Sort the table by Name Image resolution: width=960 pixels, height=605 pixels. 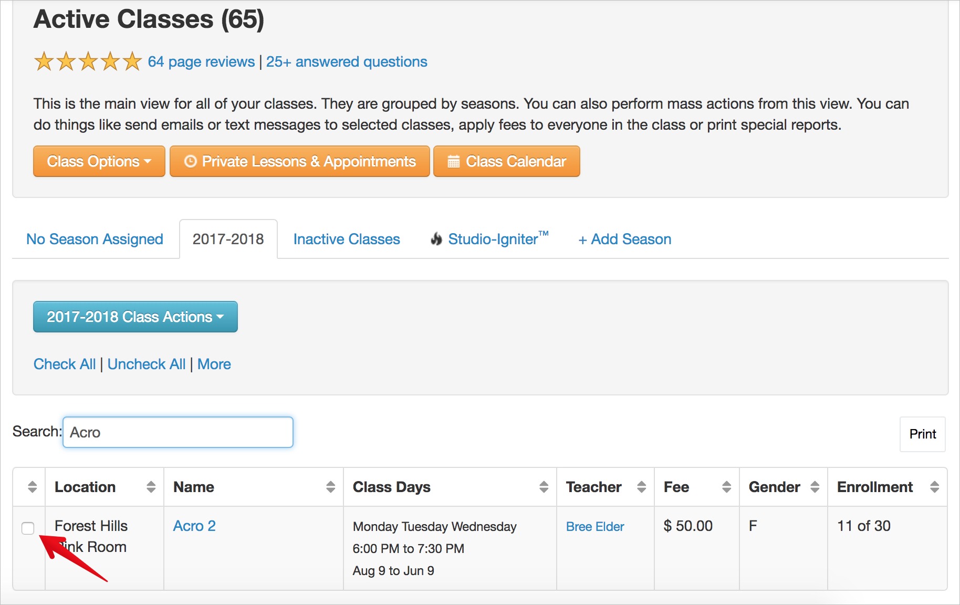pos(254,487)
